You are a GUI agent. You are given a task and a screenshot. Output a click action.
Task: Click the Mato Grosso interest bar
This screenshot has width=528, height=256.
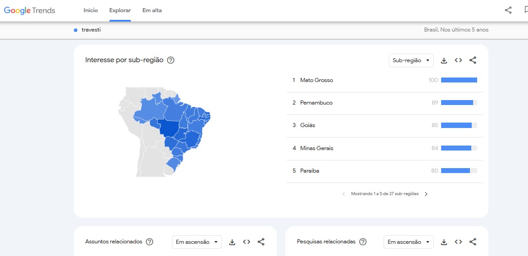pos(459,80)
